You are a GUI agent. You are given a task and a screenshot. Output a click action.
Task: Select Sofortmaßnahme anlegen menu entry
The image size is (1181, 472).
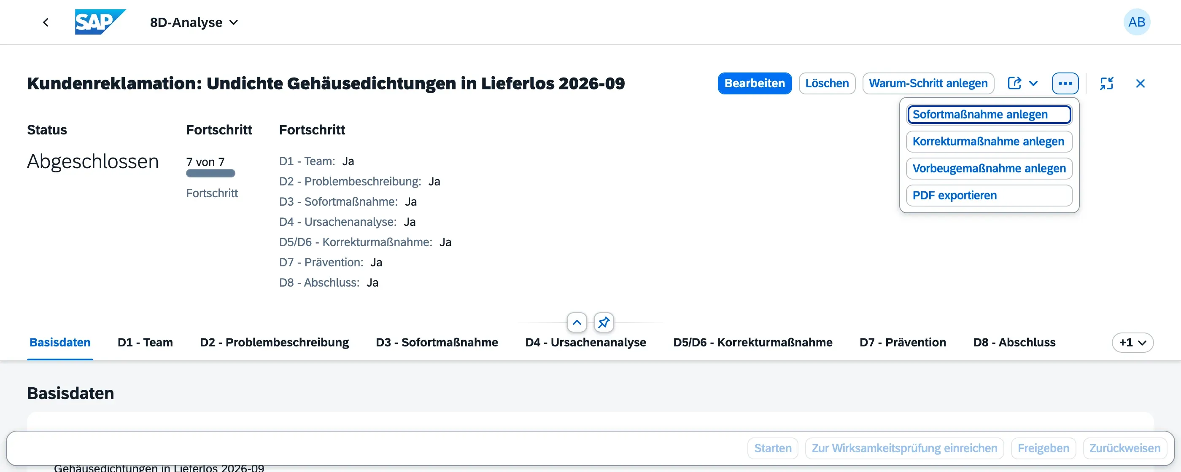989,115
